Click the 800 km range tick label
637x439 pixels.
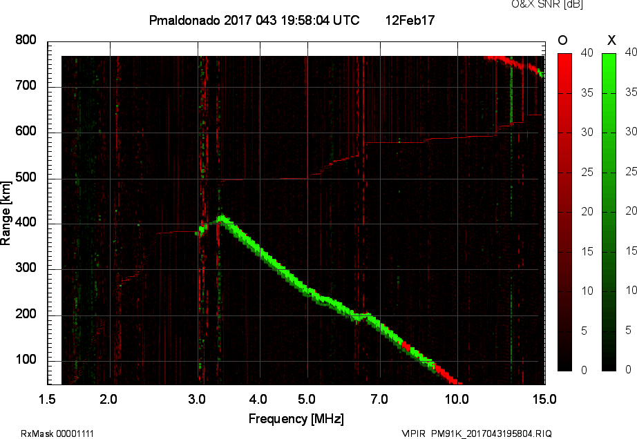[x=26, y=40]
